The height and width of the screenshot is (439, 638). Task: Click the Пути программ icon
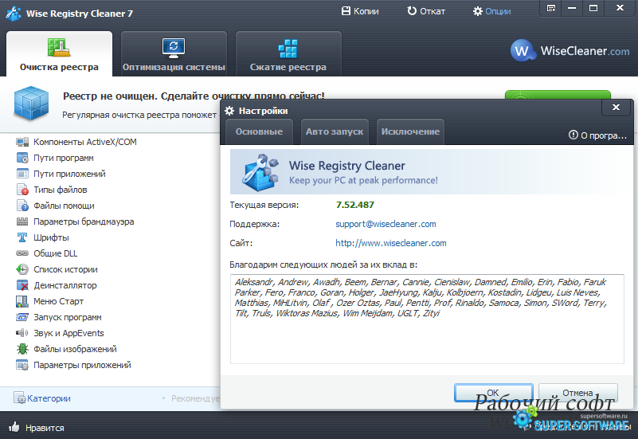(x=22, y=158)
